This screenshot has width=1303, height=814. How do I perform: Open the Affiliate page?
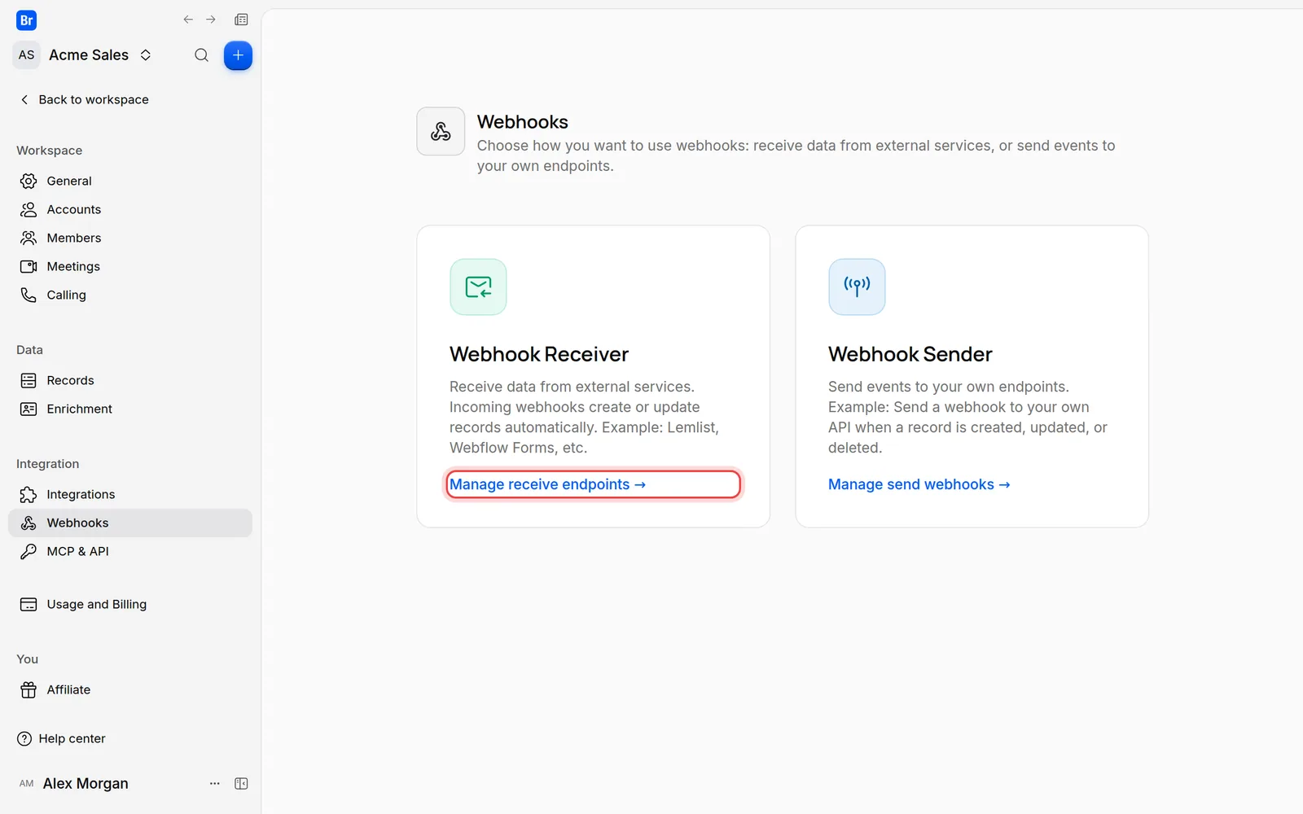(130, 689)
